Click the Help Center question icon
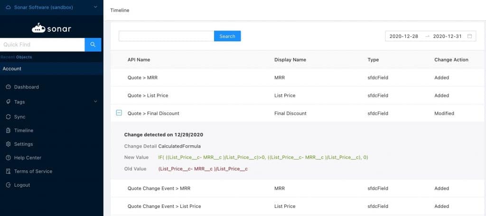This screenshot has height=216, width=486. point(9,158)
